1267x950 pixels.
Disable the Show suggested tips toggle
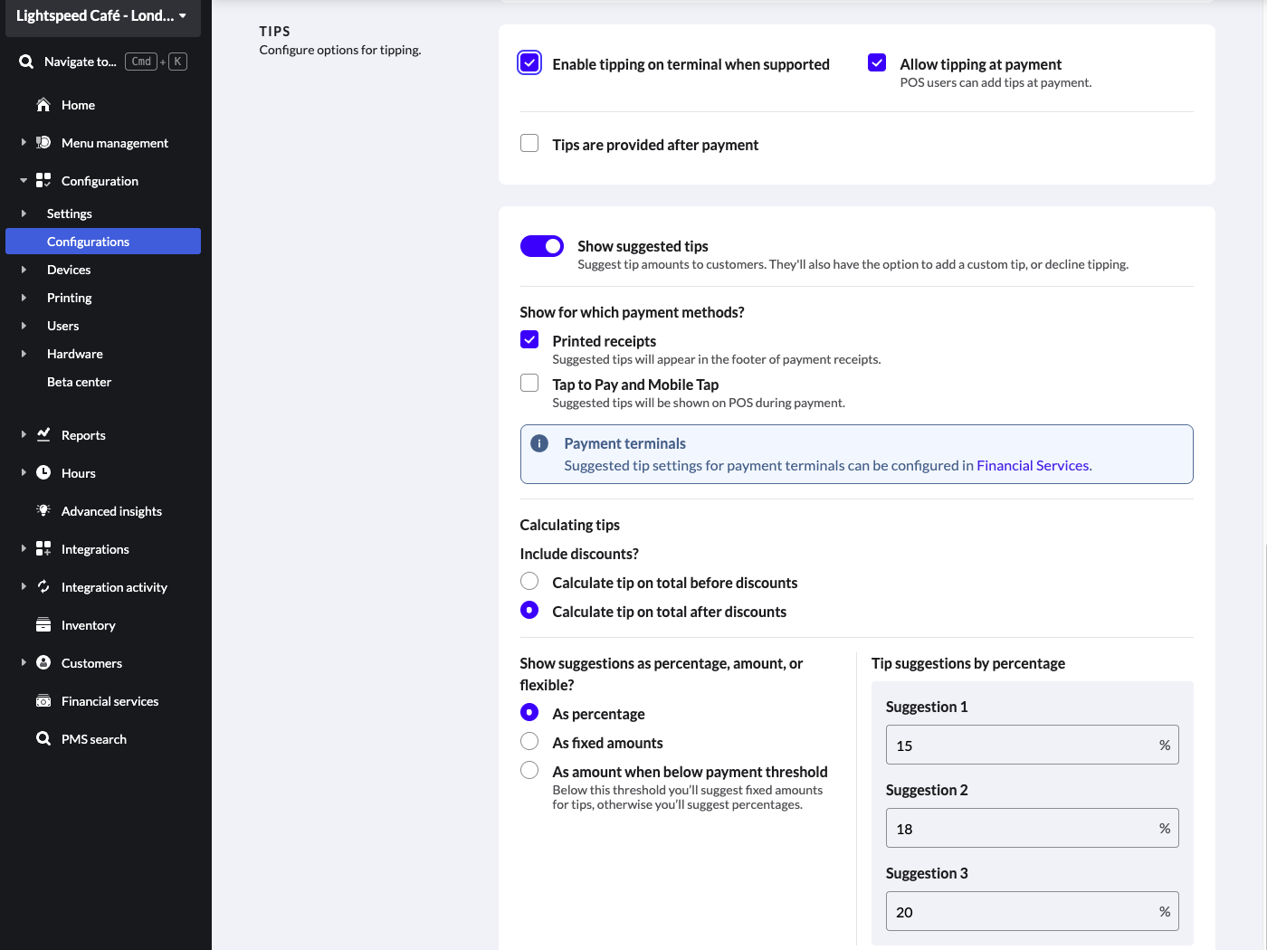point(541,246)
